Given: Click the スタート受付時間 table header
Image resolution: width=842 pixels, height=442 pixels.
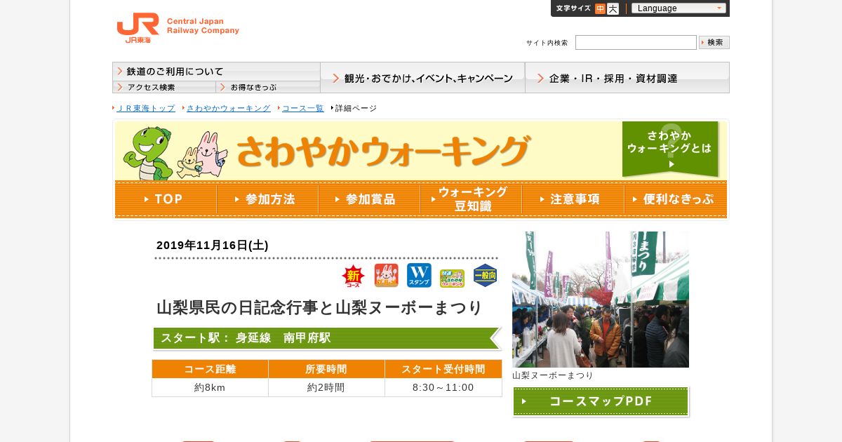Looking at the screenshot, I should pyautogui.click(x=443, y=369).
